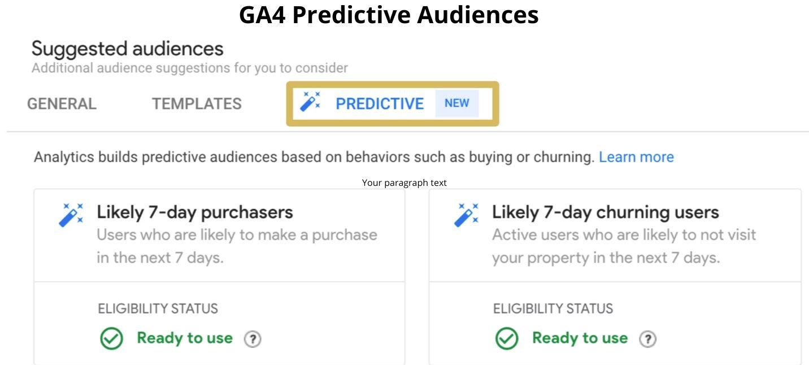Click the purchasers card description text
Image resolution: width=809 pixels, height=365 pixels.
point(237,246)
